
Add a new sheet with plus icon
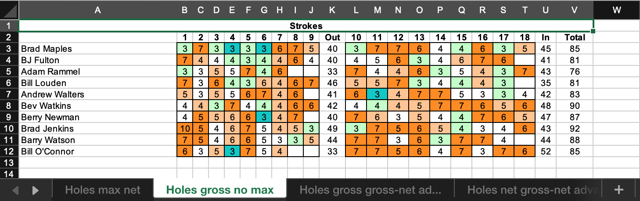coord(619,190)
